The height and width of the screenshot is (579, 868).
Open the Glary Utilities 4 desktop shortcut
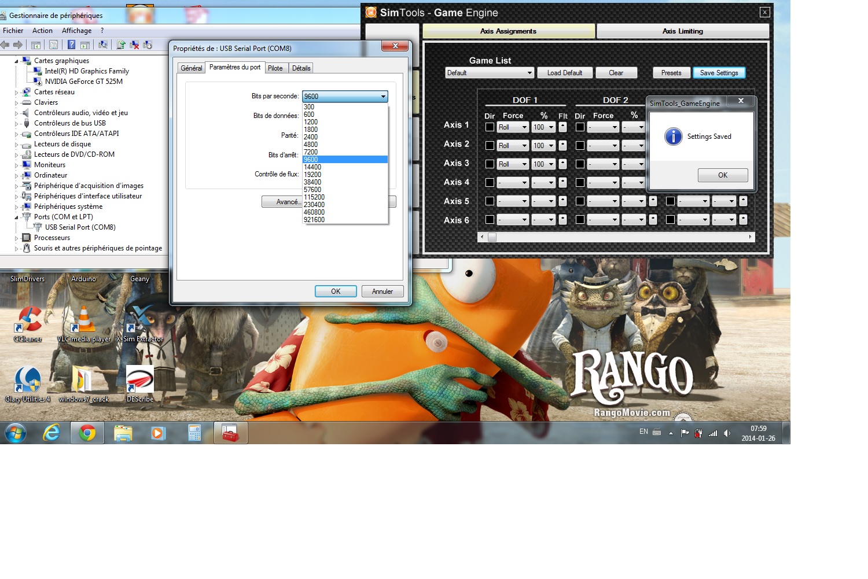(28, 383)
